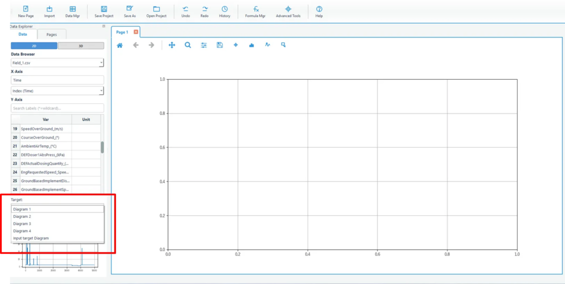
Task: Click the variable list vertical scrollbar
Action: [x=102, y=147]
